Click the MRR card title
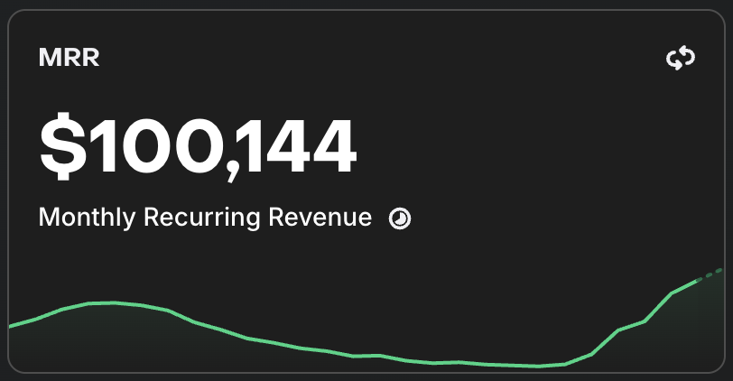 tap(70, 58)
